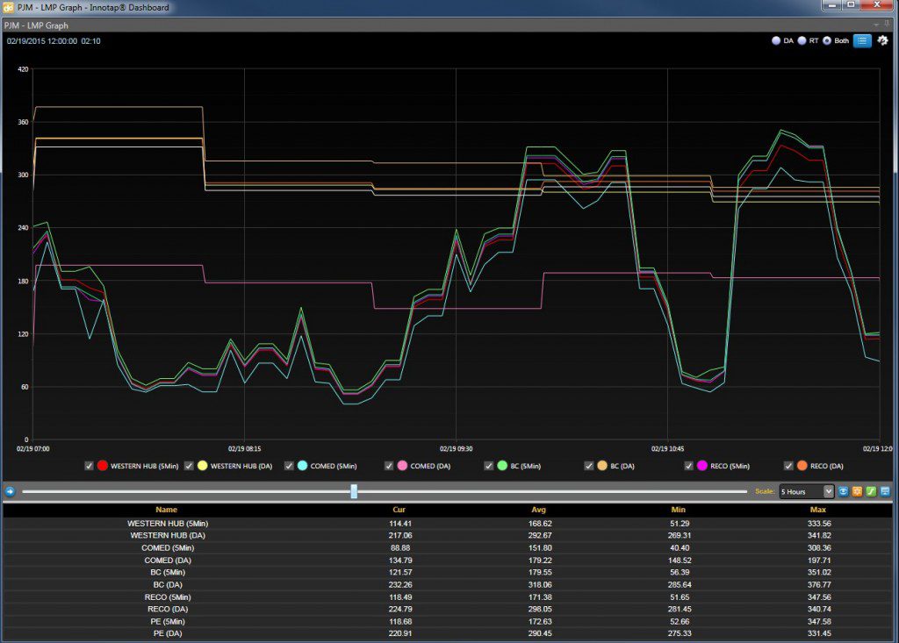Click the blue eye view icon beside Scale

(844, 491)
